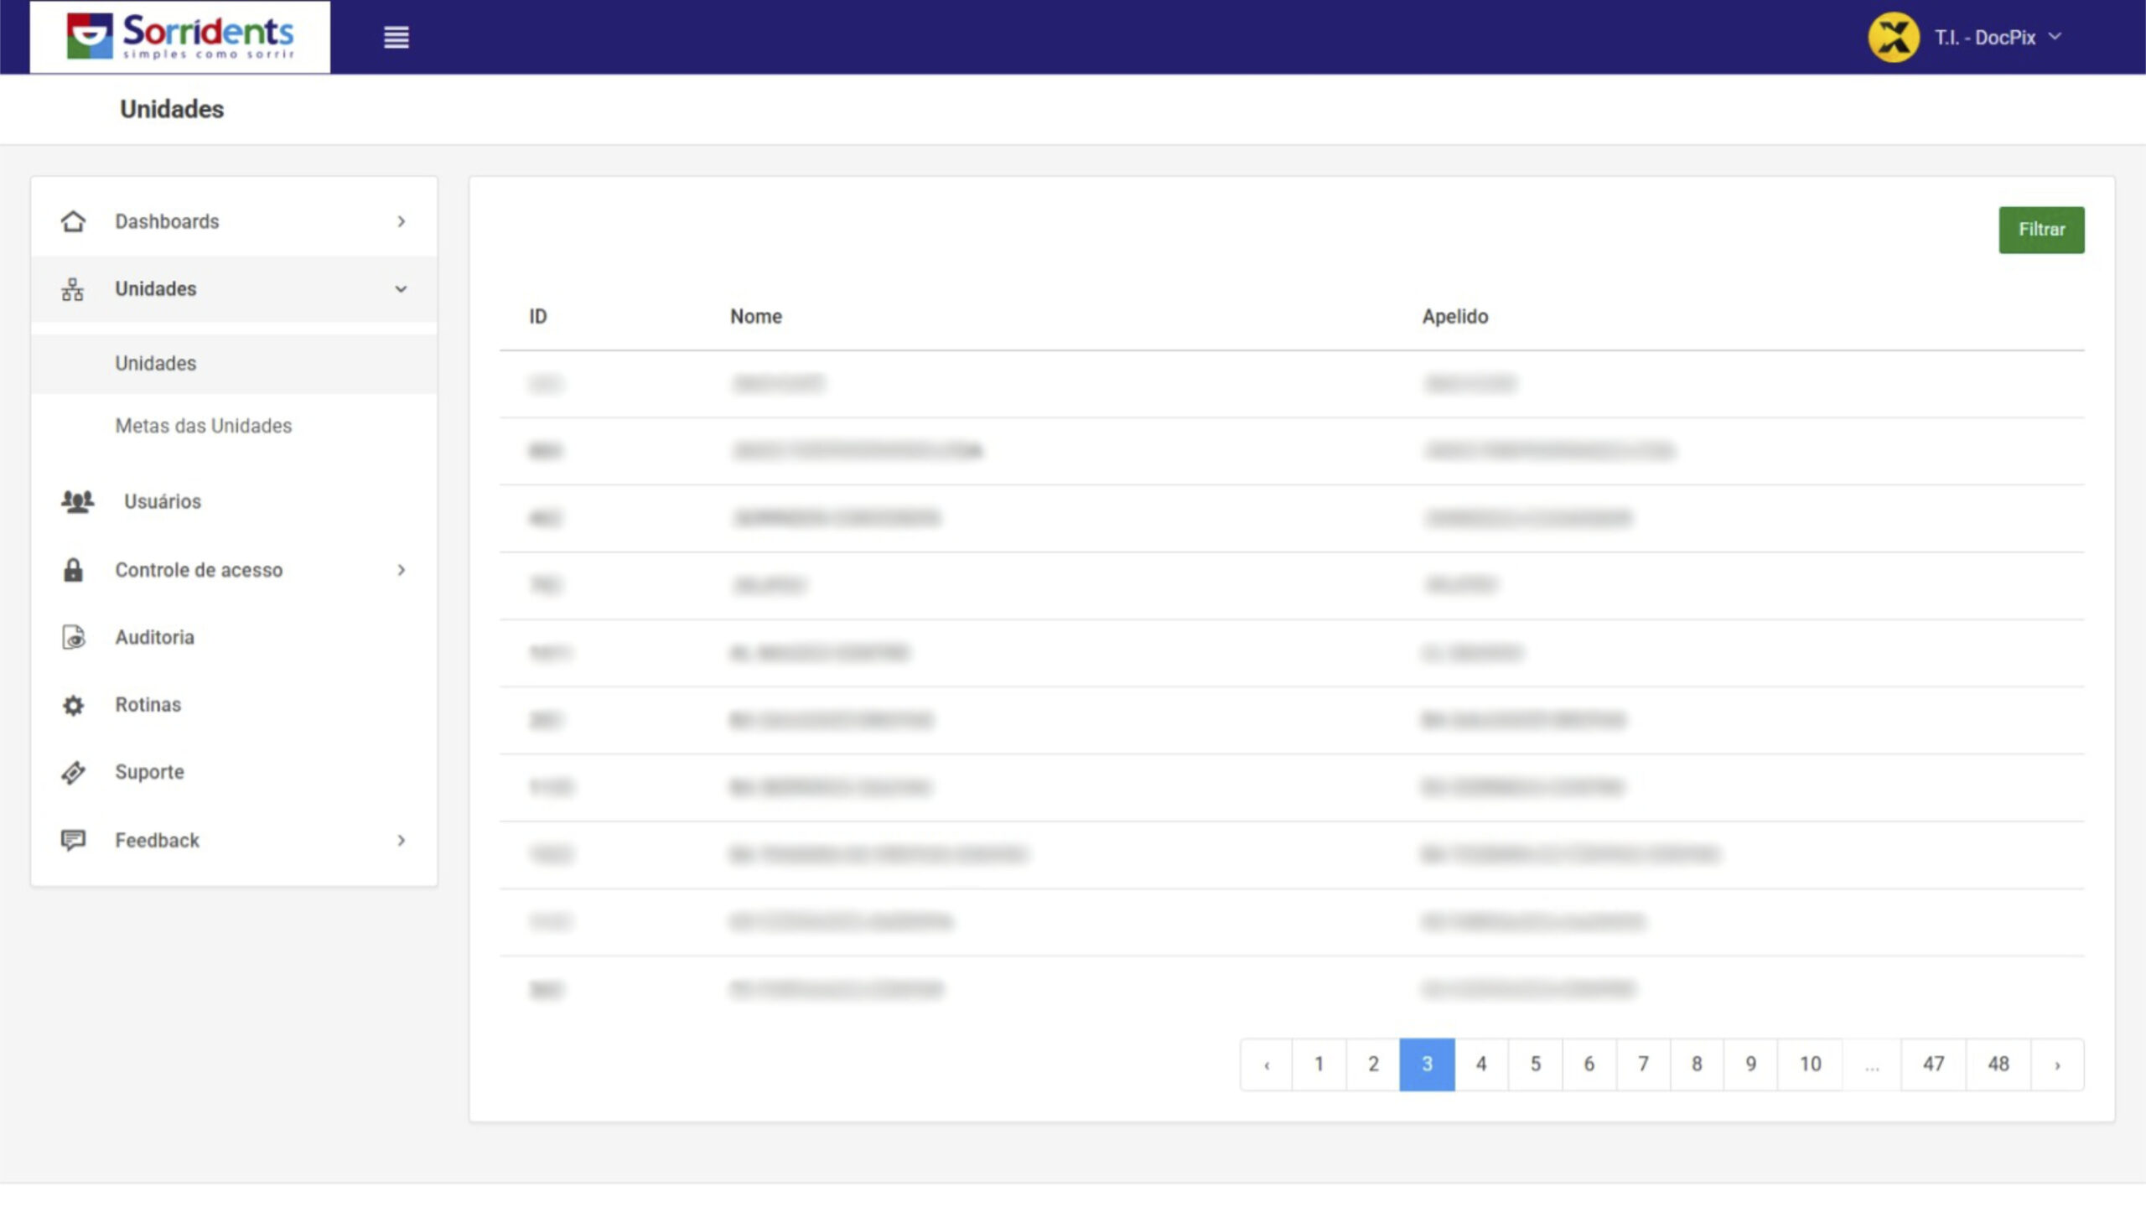The image size is (2146, 1207).
Task: Open Metas das Unidades submenu item
Action: pos(204,426)
